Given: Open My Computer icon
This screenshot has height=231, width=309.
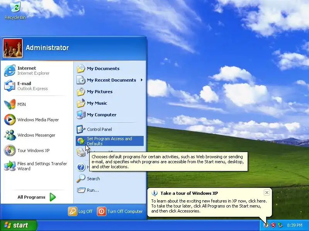Looking at the screenshot, I should (x=81, y=115).
